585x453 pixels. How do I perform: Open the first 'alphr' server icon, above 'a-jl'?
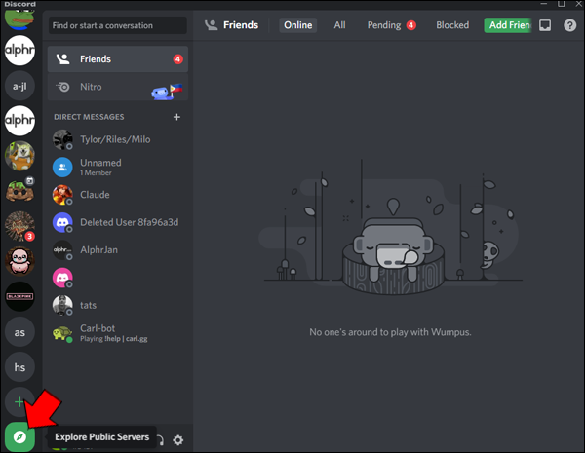[x=19, y=51]
